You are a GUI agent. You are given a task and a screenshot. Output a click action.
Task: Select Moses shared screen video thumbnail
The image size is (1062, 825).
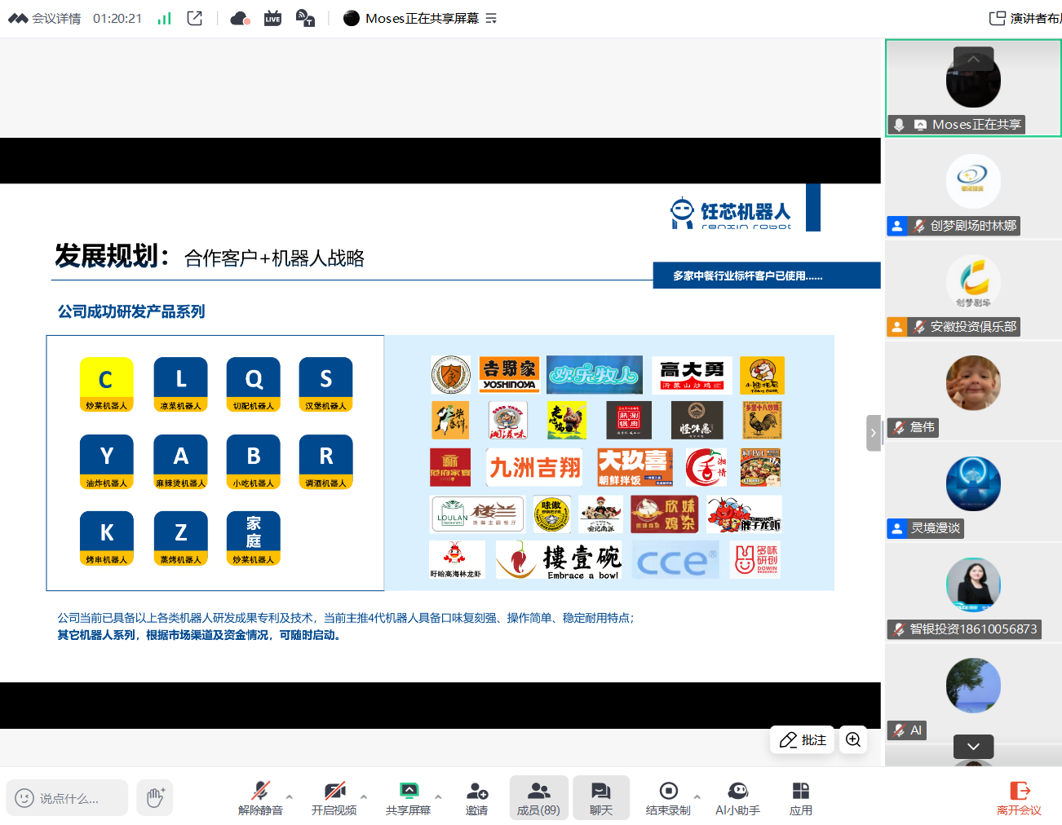click(973, 87)
